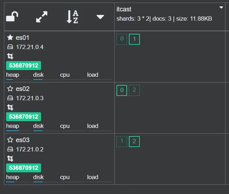The width and height of the screenshot is (229, 194).
Task: Select replica shard 0 on es01
Action: coord(122,39)
